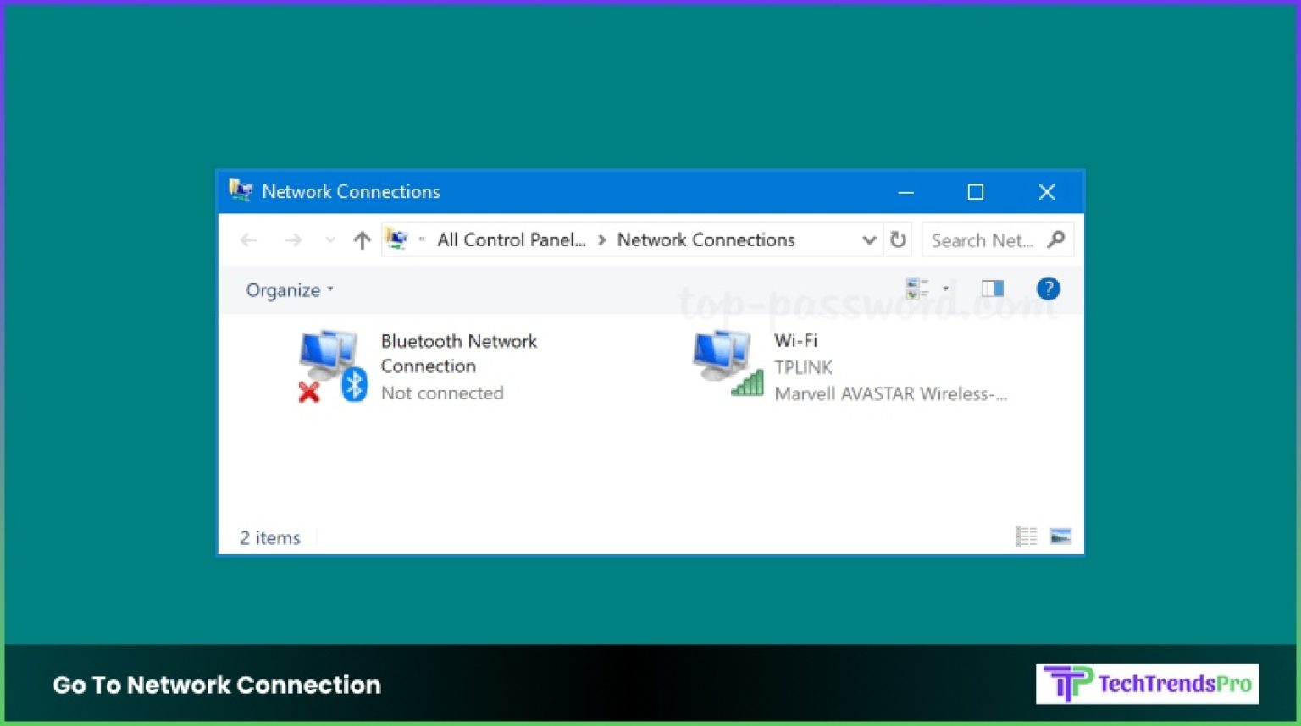Image resolution: width=1301 pixels, height=726 pixels.
Task: Click the Network Connections title bar icon
Action: tap(241, 191)
